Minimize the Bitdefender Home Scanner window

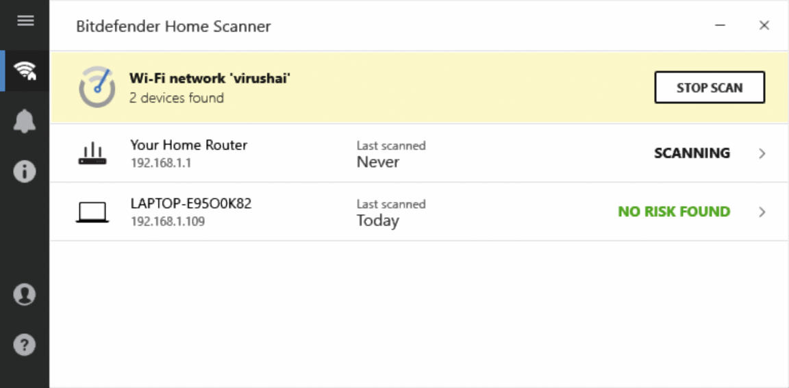click(720, 25)
